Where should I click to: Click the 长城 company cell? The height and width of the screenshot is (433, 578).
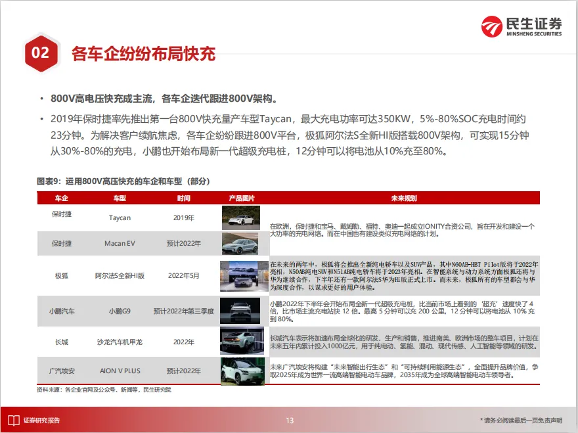(62, 342)
